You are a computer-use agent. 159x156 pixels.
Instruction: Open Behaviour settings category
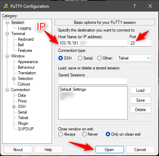(26, 67)
